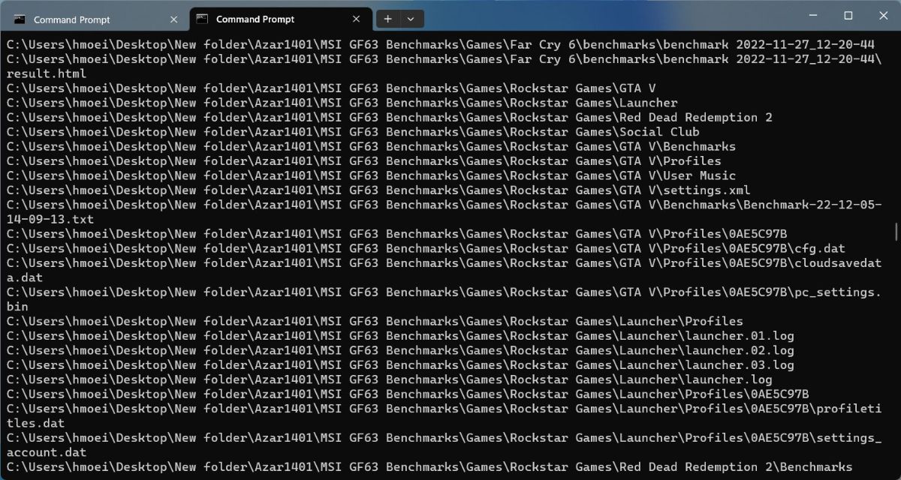Click the path ending in 'settings.xml'
This screenshot has height=480, width=901.
(378, 190)
